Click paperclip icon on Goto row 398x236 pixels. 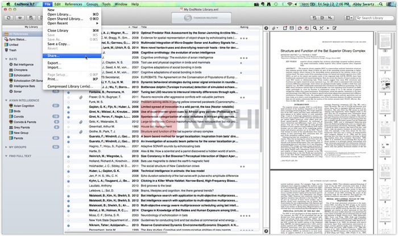pos(81,122)
